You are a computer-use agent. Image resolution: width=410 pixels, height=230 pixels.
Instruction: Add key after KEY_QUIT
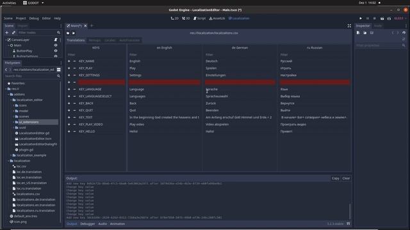point(69,111)
